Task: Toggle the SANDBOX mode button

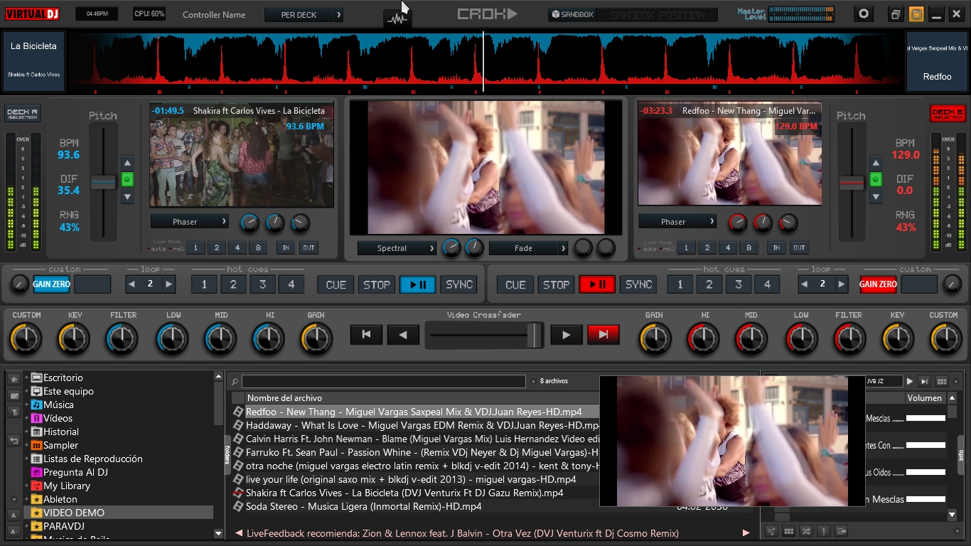Action: pyautogui.click(x=572, y=14)
